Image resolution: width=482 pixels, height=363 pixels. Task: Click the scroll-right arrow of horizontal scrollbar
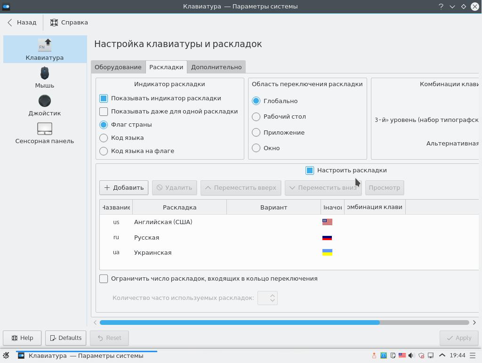pyautogui.click(x=474, y=323)
